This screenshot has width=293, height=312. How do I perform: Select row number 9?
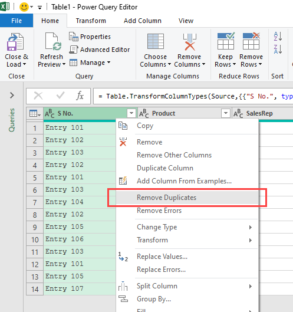point(35,227)
